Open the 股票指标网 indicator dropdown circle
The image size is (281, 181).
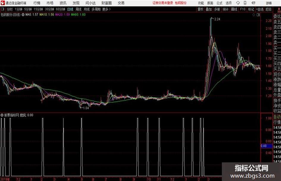click(2, 115)
